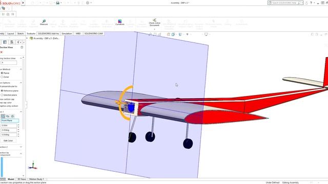Image resolution: width=328 pixels, height=184 pixels.
Task: Click the display style icon in view toolbar
Action: click(180, 34)
